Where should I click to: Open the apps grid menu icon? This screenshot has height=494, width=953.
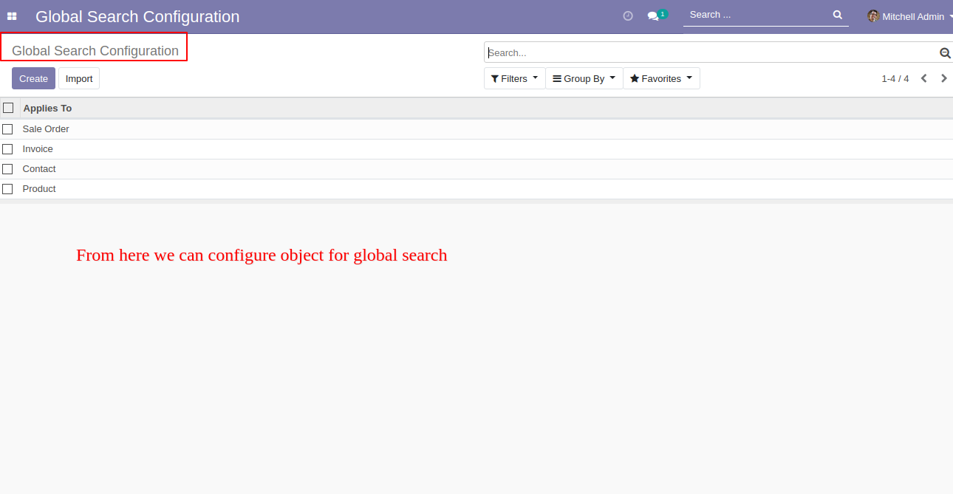[x=12, y=16]
